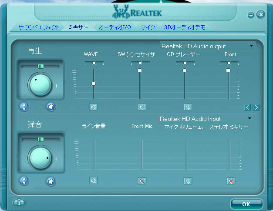Image resolution: width=273 pixels, height=211 pixels.
Task: Click the CD プレーヤー volume slider handle
Action: (185, 70)
